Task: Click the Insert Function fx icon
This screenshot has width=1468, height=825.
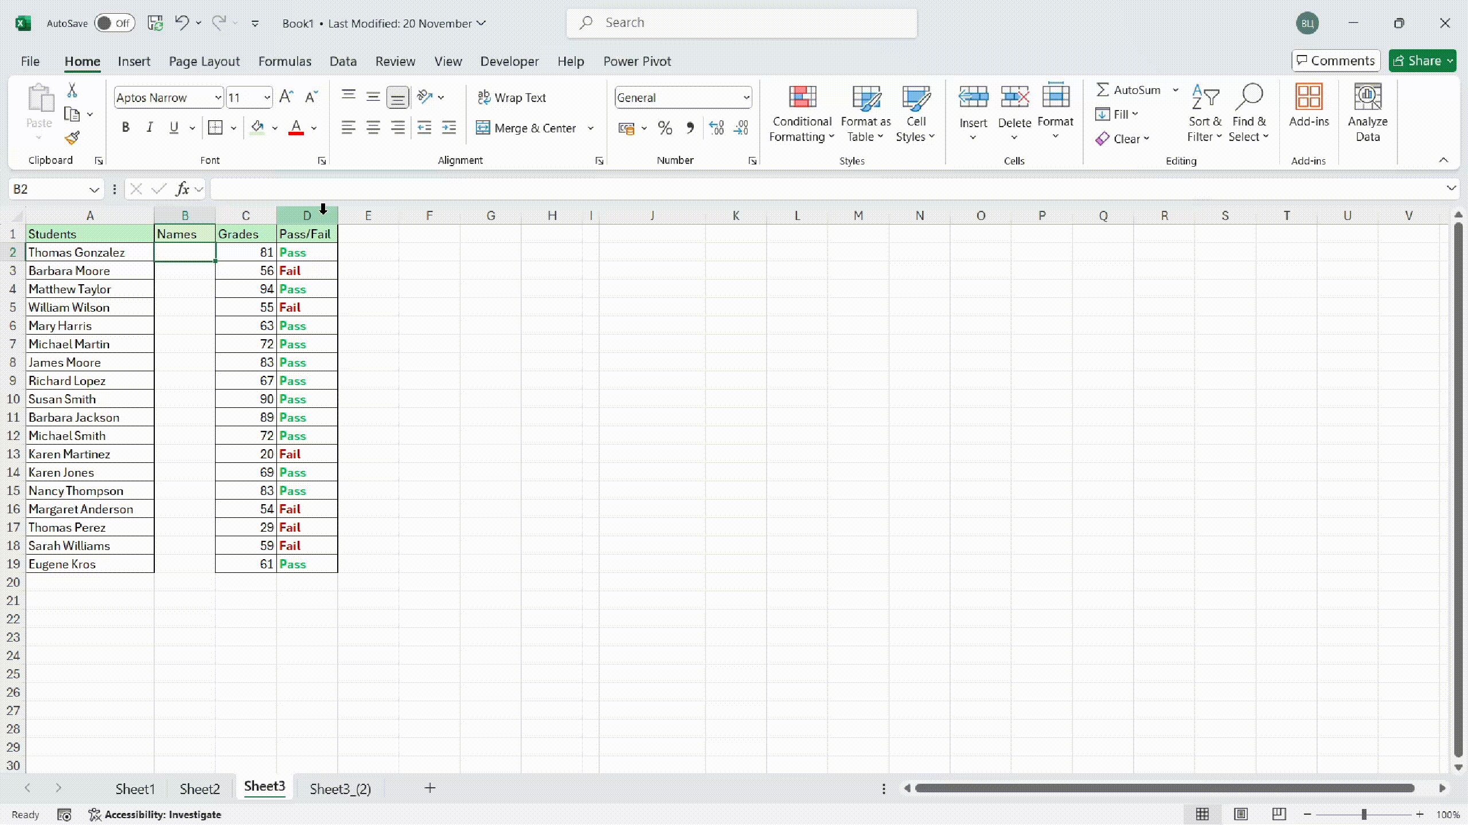Action: click(x=183, y=189)
